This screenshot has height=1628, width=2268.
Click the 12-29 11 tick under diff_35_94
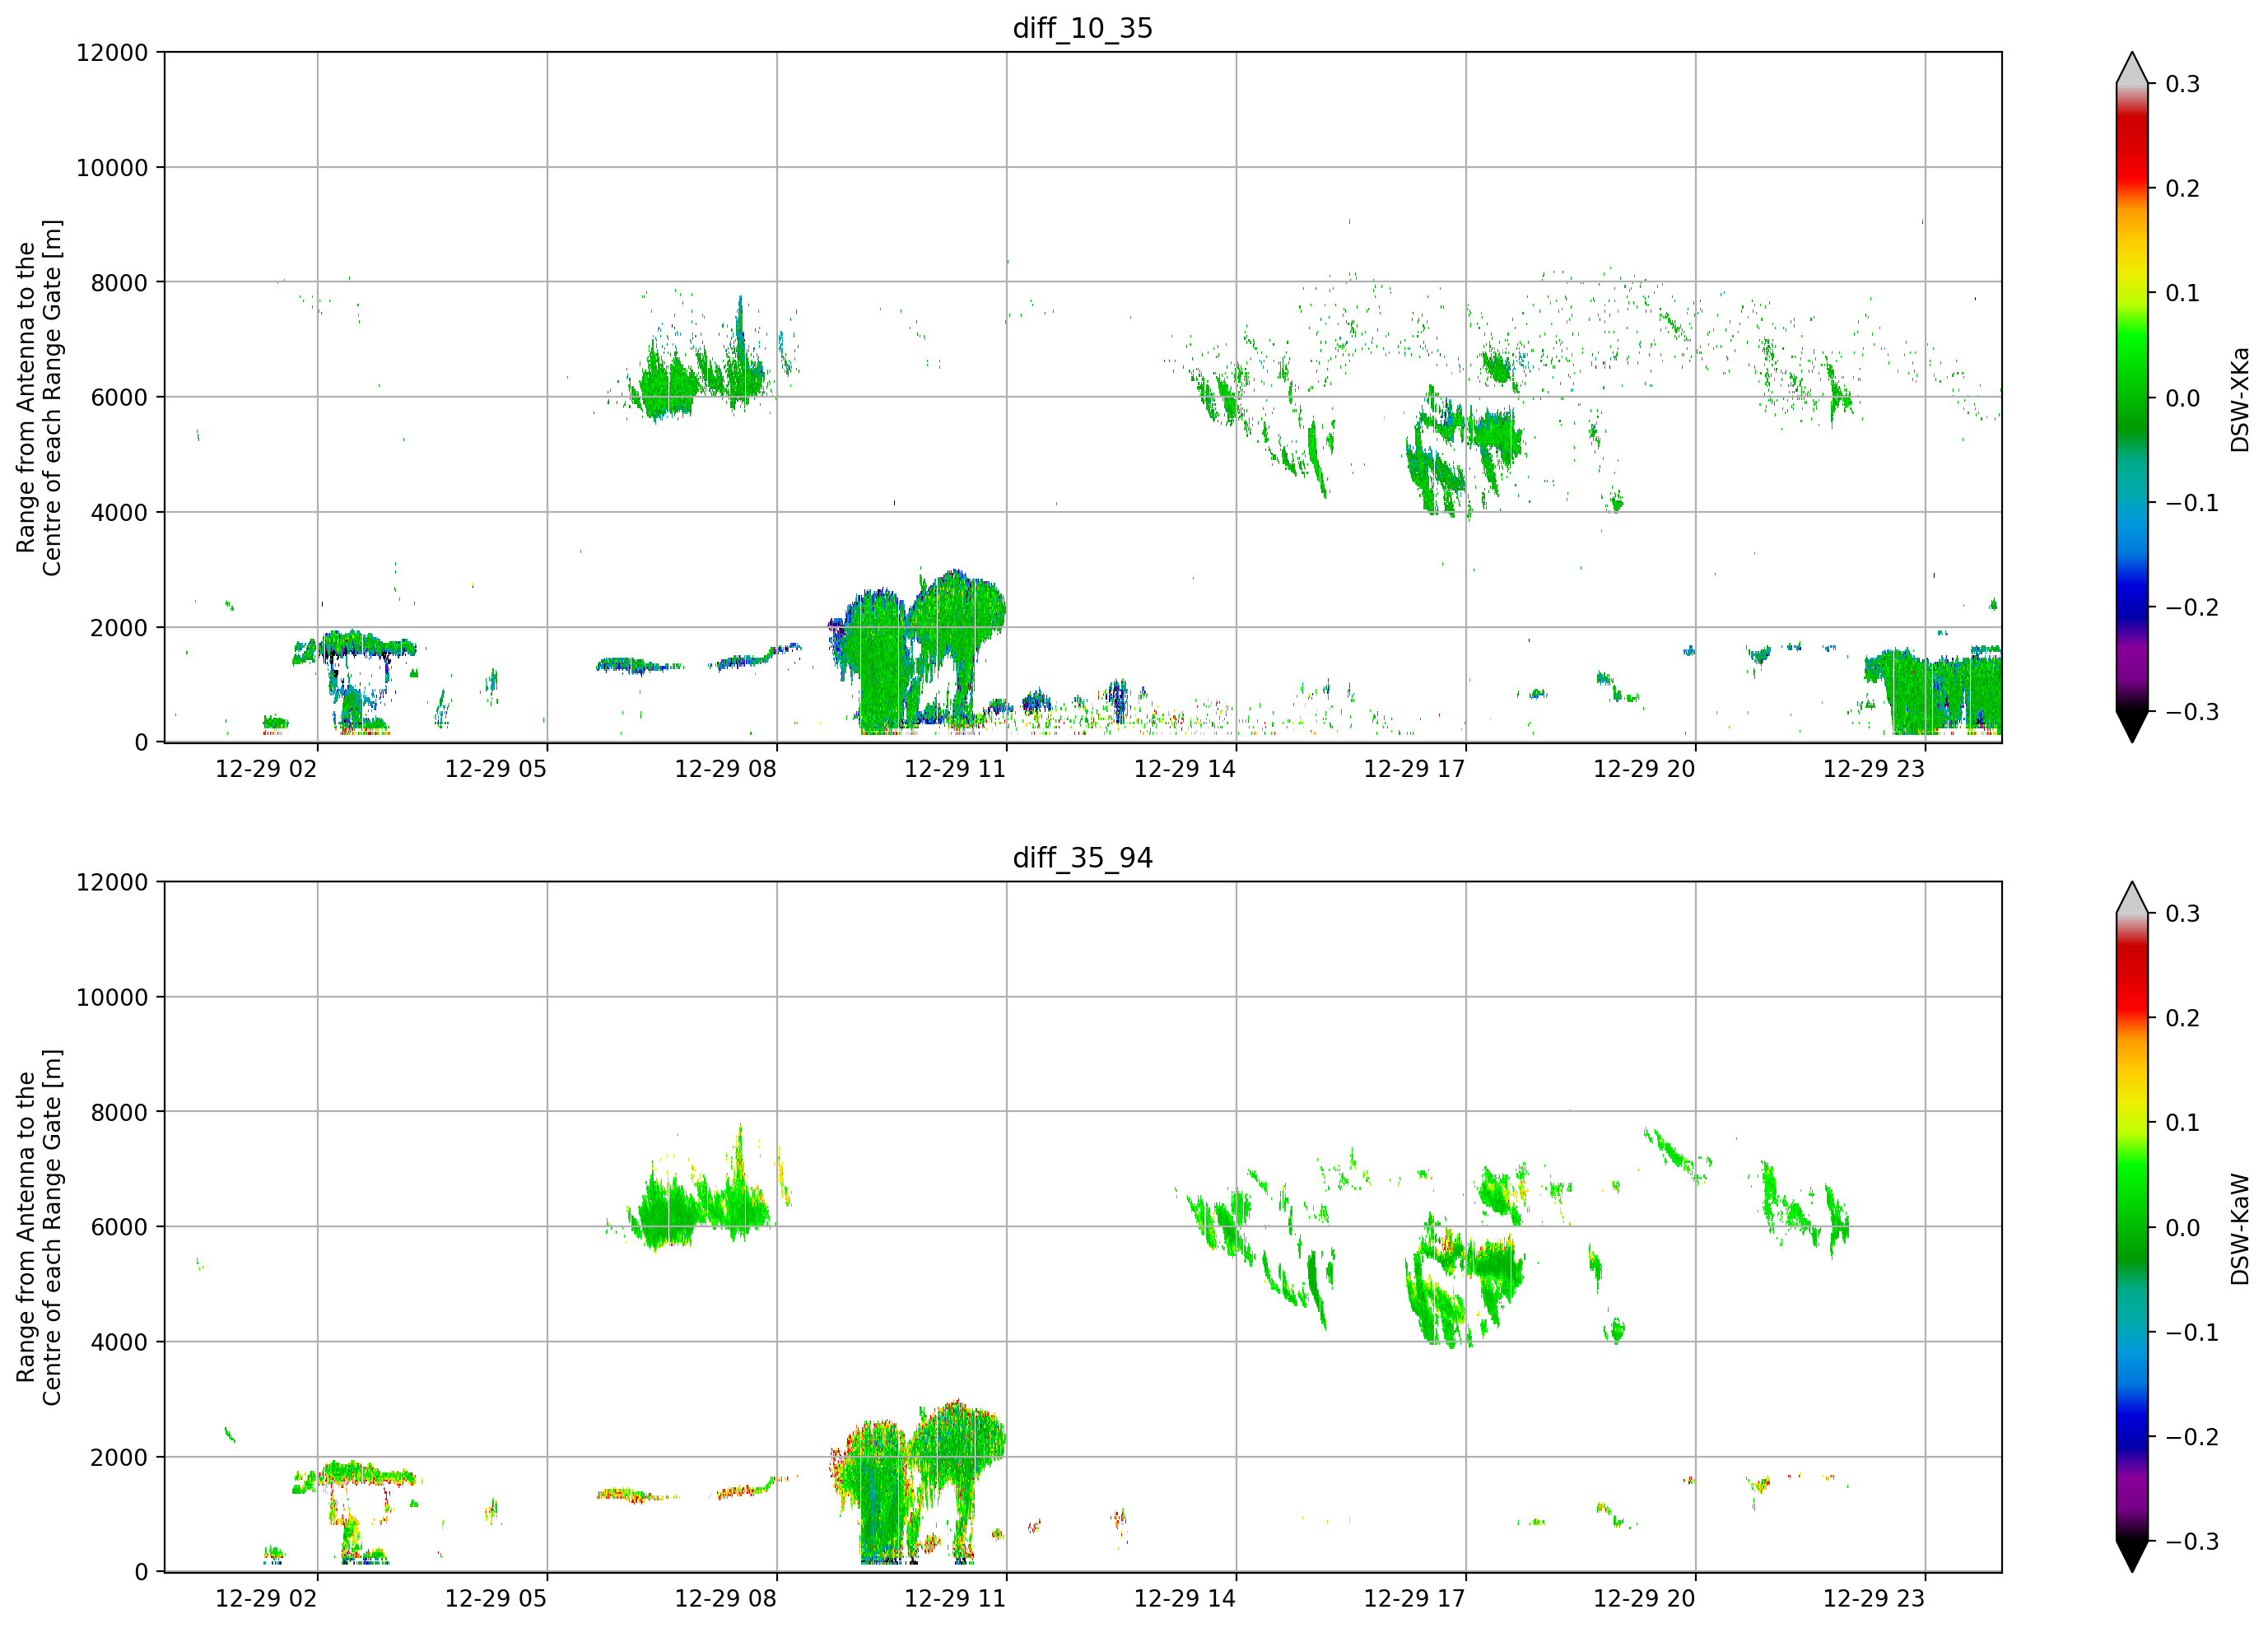[955, 1599]
